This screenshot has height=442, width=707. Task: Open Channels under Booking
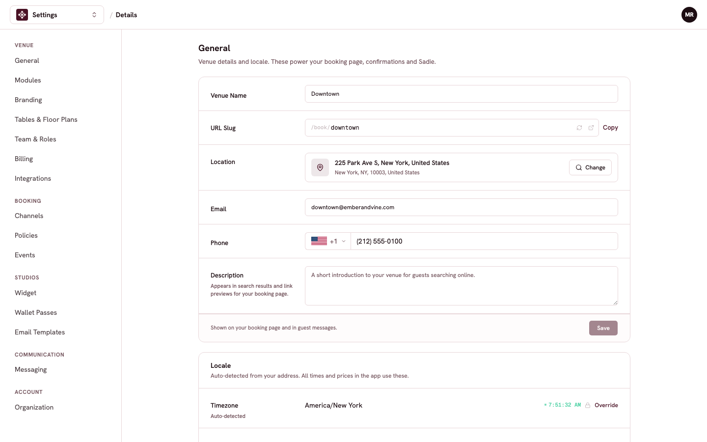(29, 216)
